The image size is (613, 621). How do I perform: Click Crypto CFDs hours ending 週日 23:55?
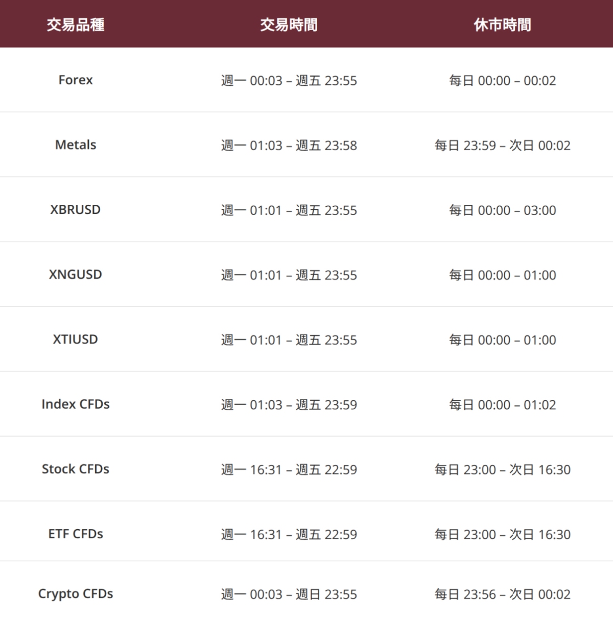click(x=289, y=594)
